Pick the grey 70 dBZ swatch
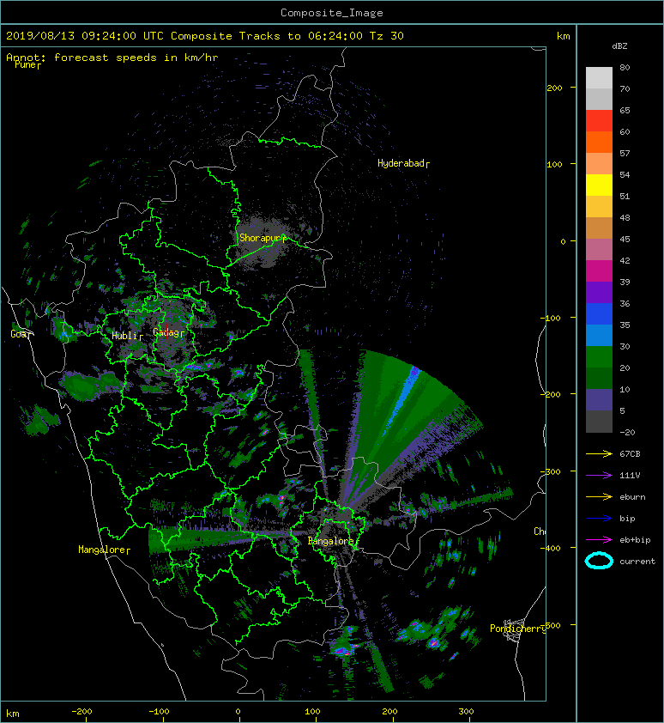 599,99
